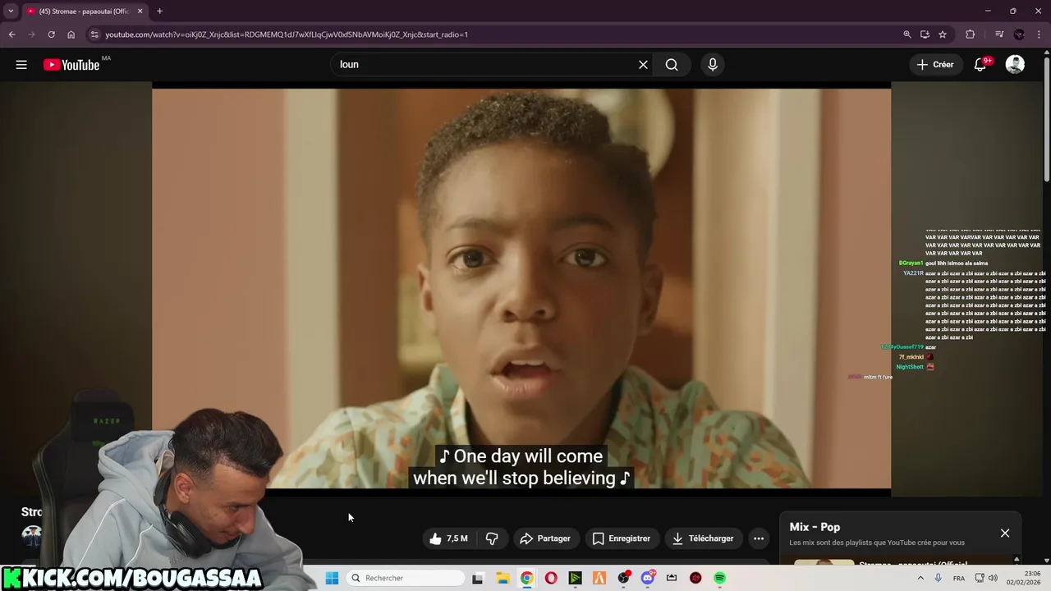Close the Stromae - papaoutai tab
Screen dimensions: 1051x591
(x=140, y=11)
